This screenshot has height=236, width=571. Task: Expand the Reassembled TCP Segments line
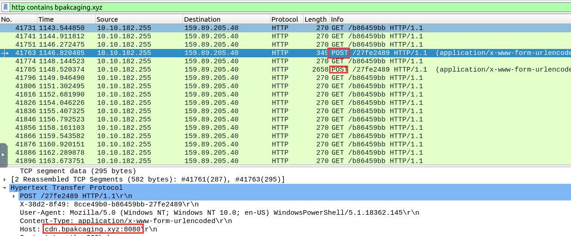pos(5,180)
